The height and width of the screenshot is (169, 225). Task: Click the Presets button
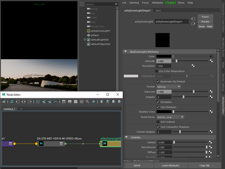pyautogui.click(x=205, y=22)
